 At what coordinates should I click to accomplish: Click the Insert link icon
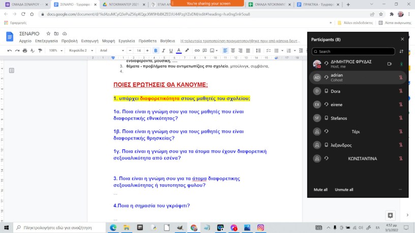[x=197, y=51]
